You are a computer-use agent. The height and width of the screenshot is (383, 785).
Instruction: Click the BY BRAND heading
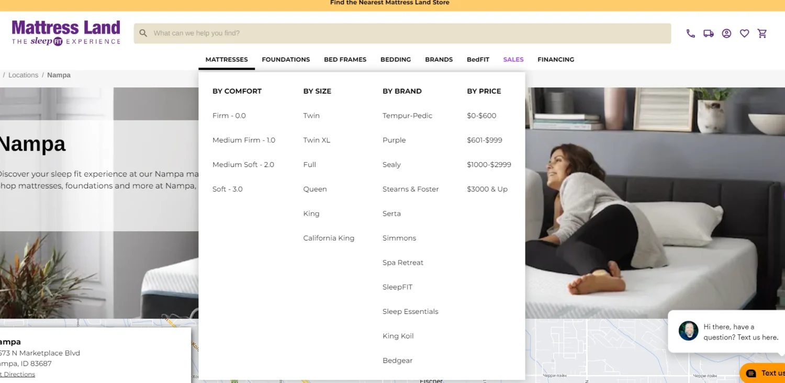click(402, 91)
